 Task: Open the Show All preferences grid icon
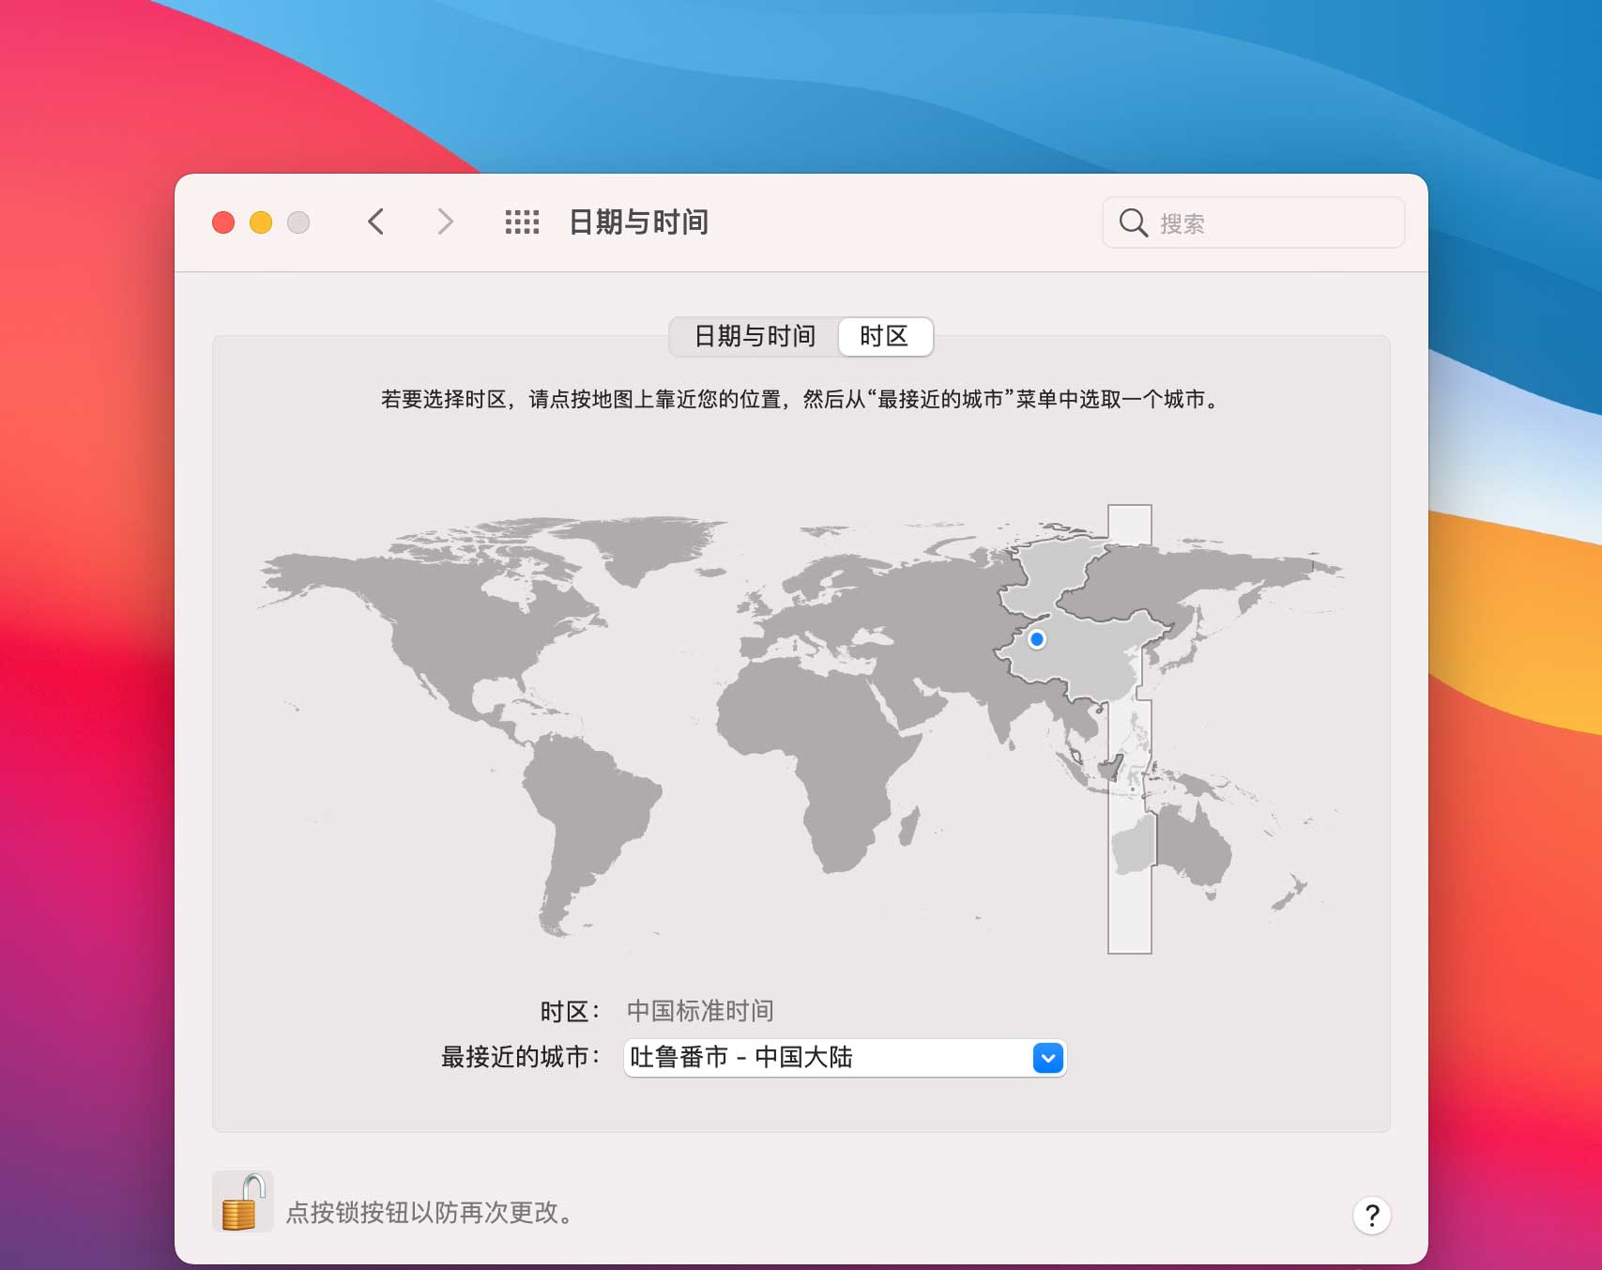point(522,222)
